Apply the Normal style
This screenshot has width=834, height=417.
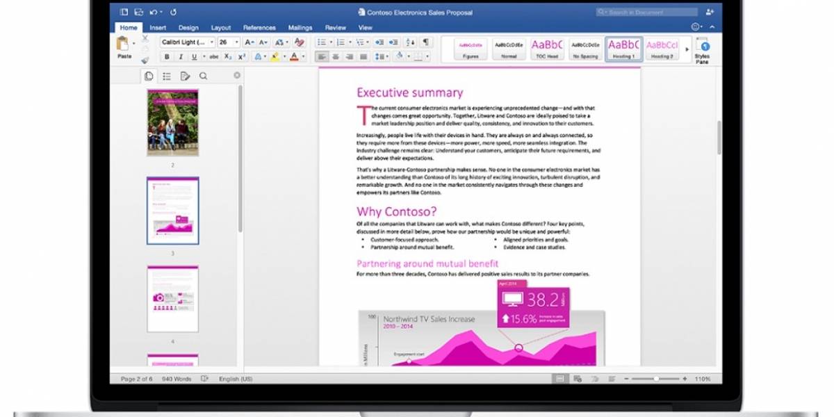509,49
